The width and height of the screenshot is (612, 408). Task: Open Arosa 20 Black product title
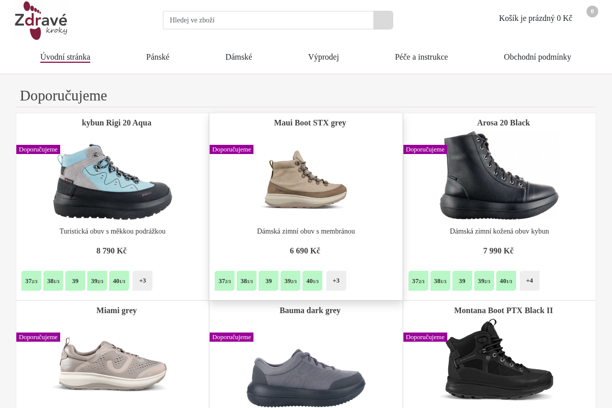(x=503, y=123)
